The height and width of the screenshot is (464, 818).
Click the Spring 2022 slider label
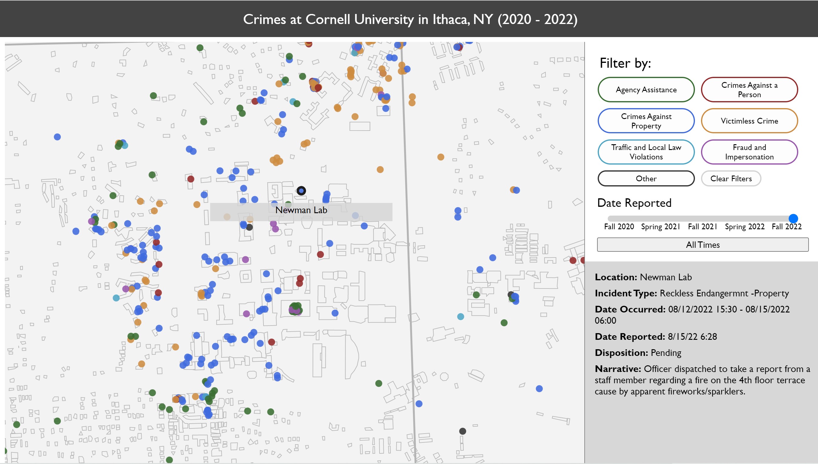pos(745,227)
